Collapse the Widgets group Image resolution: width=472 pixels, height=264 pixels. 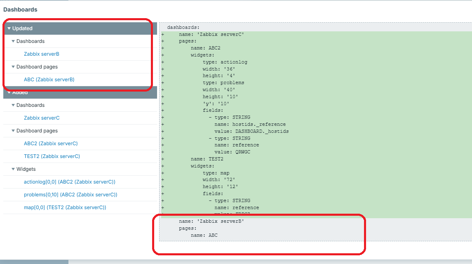pyautogui.click(x=26, y=169)
